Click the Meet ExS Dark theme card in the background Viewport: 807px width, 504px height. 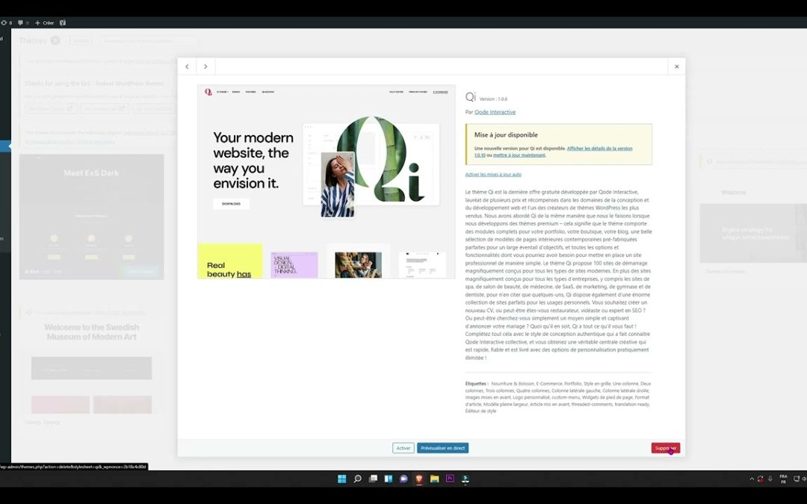pyautogui.click(x=92, y=217)
